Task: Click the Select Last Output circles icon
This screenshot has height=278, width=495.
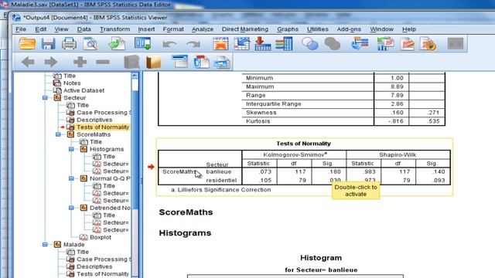Action: 310,43
